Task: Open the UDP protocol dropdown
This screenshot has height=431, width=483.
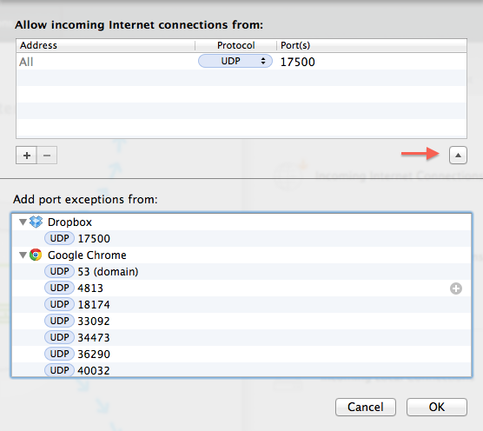Action: pyautogui.click(x=235, y=61)
